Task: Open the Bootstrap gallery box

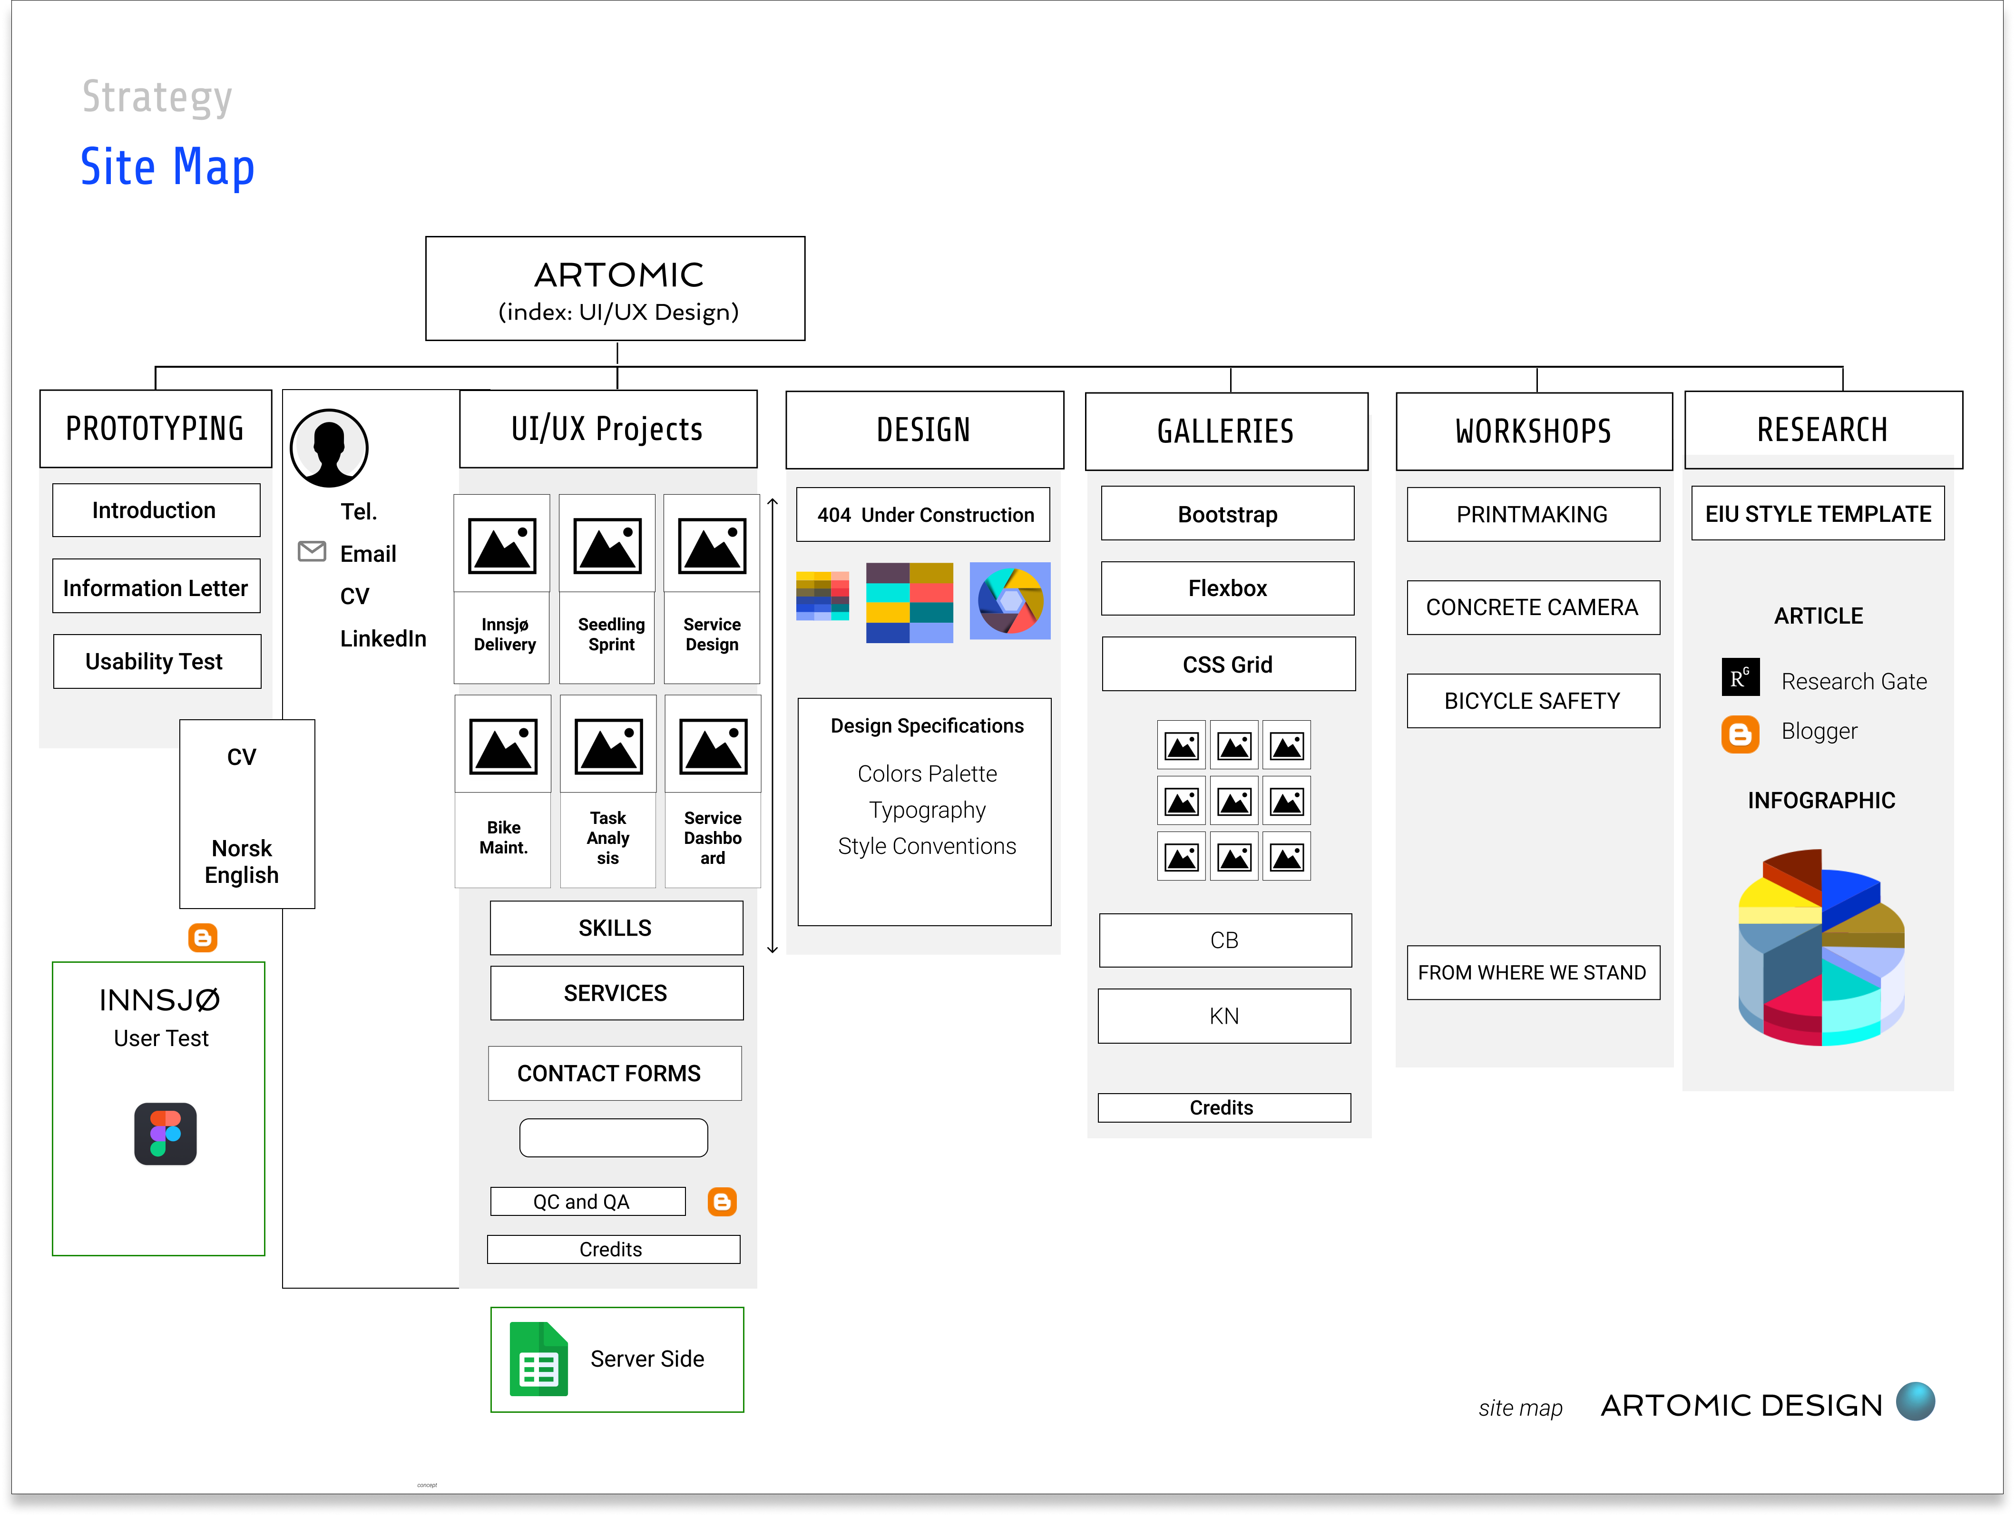Action: tap(1227, 514)
